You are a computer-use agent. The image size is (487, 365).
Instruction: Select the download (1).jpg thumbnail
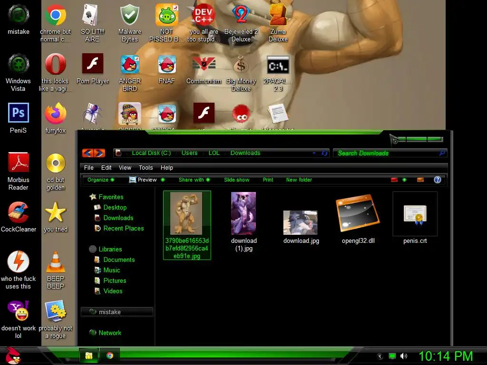click(243, 213)
